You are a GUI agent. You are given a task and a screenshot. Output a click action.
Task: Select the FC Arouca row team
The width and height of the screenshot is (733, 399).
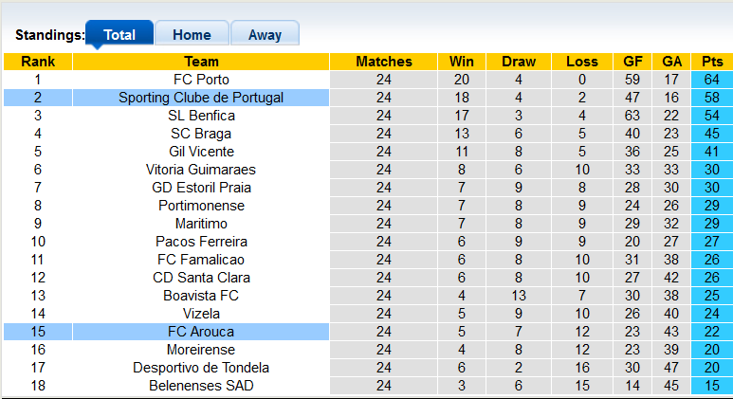click(x=201, y=332)
